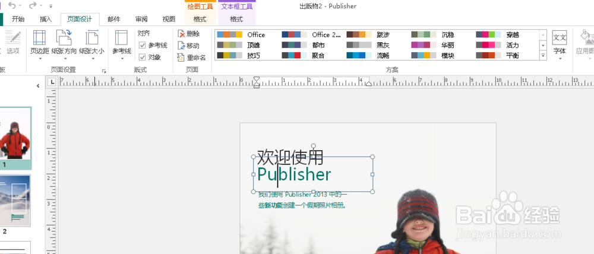Select page 2 thumbnail
Image resolution: width=594 pixels, height=254 pixels.
(x=15, y=200)
